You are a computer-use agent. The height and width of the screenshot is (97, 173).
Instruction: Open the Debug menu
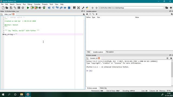(30, 4)
